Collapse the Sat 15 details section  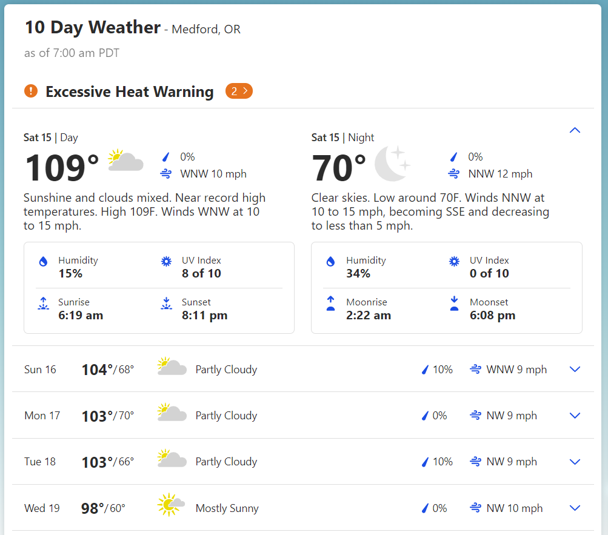tap(575, 130)
